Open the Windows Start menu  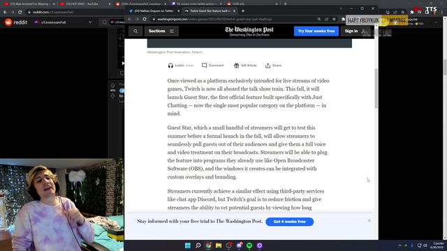pyautogui.click(x=188, y=245)
